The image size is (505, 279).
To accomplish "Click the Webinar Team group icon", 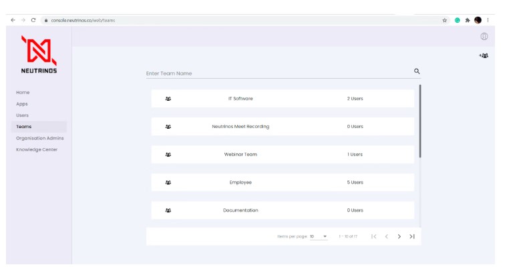I will point(168,155).
